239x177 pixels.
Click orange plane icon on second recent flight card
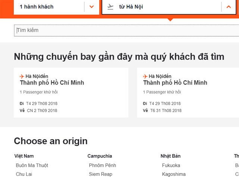click(x=145, y=76)
